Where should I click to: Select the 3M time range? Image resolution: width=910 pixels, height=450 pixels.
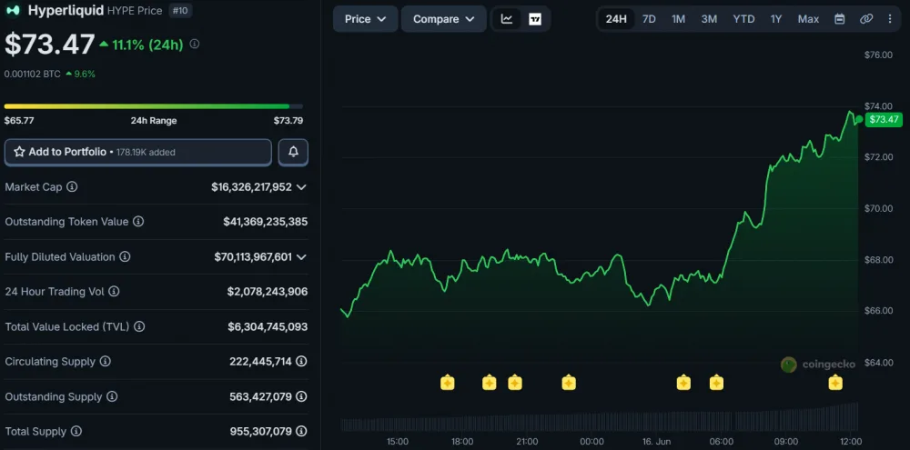(x=709, y=19)
